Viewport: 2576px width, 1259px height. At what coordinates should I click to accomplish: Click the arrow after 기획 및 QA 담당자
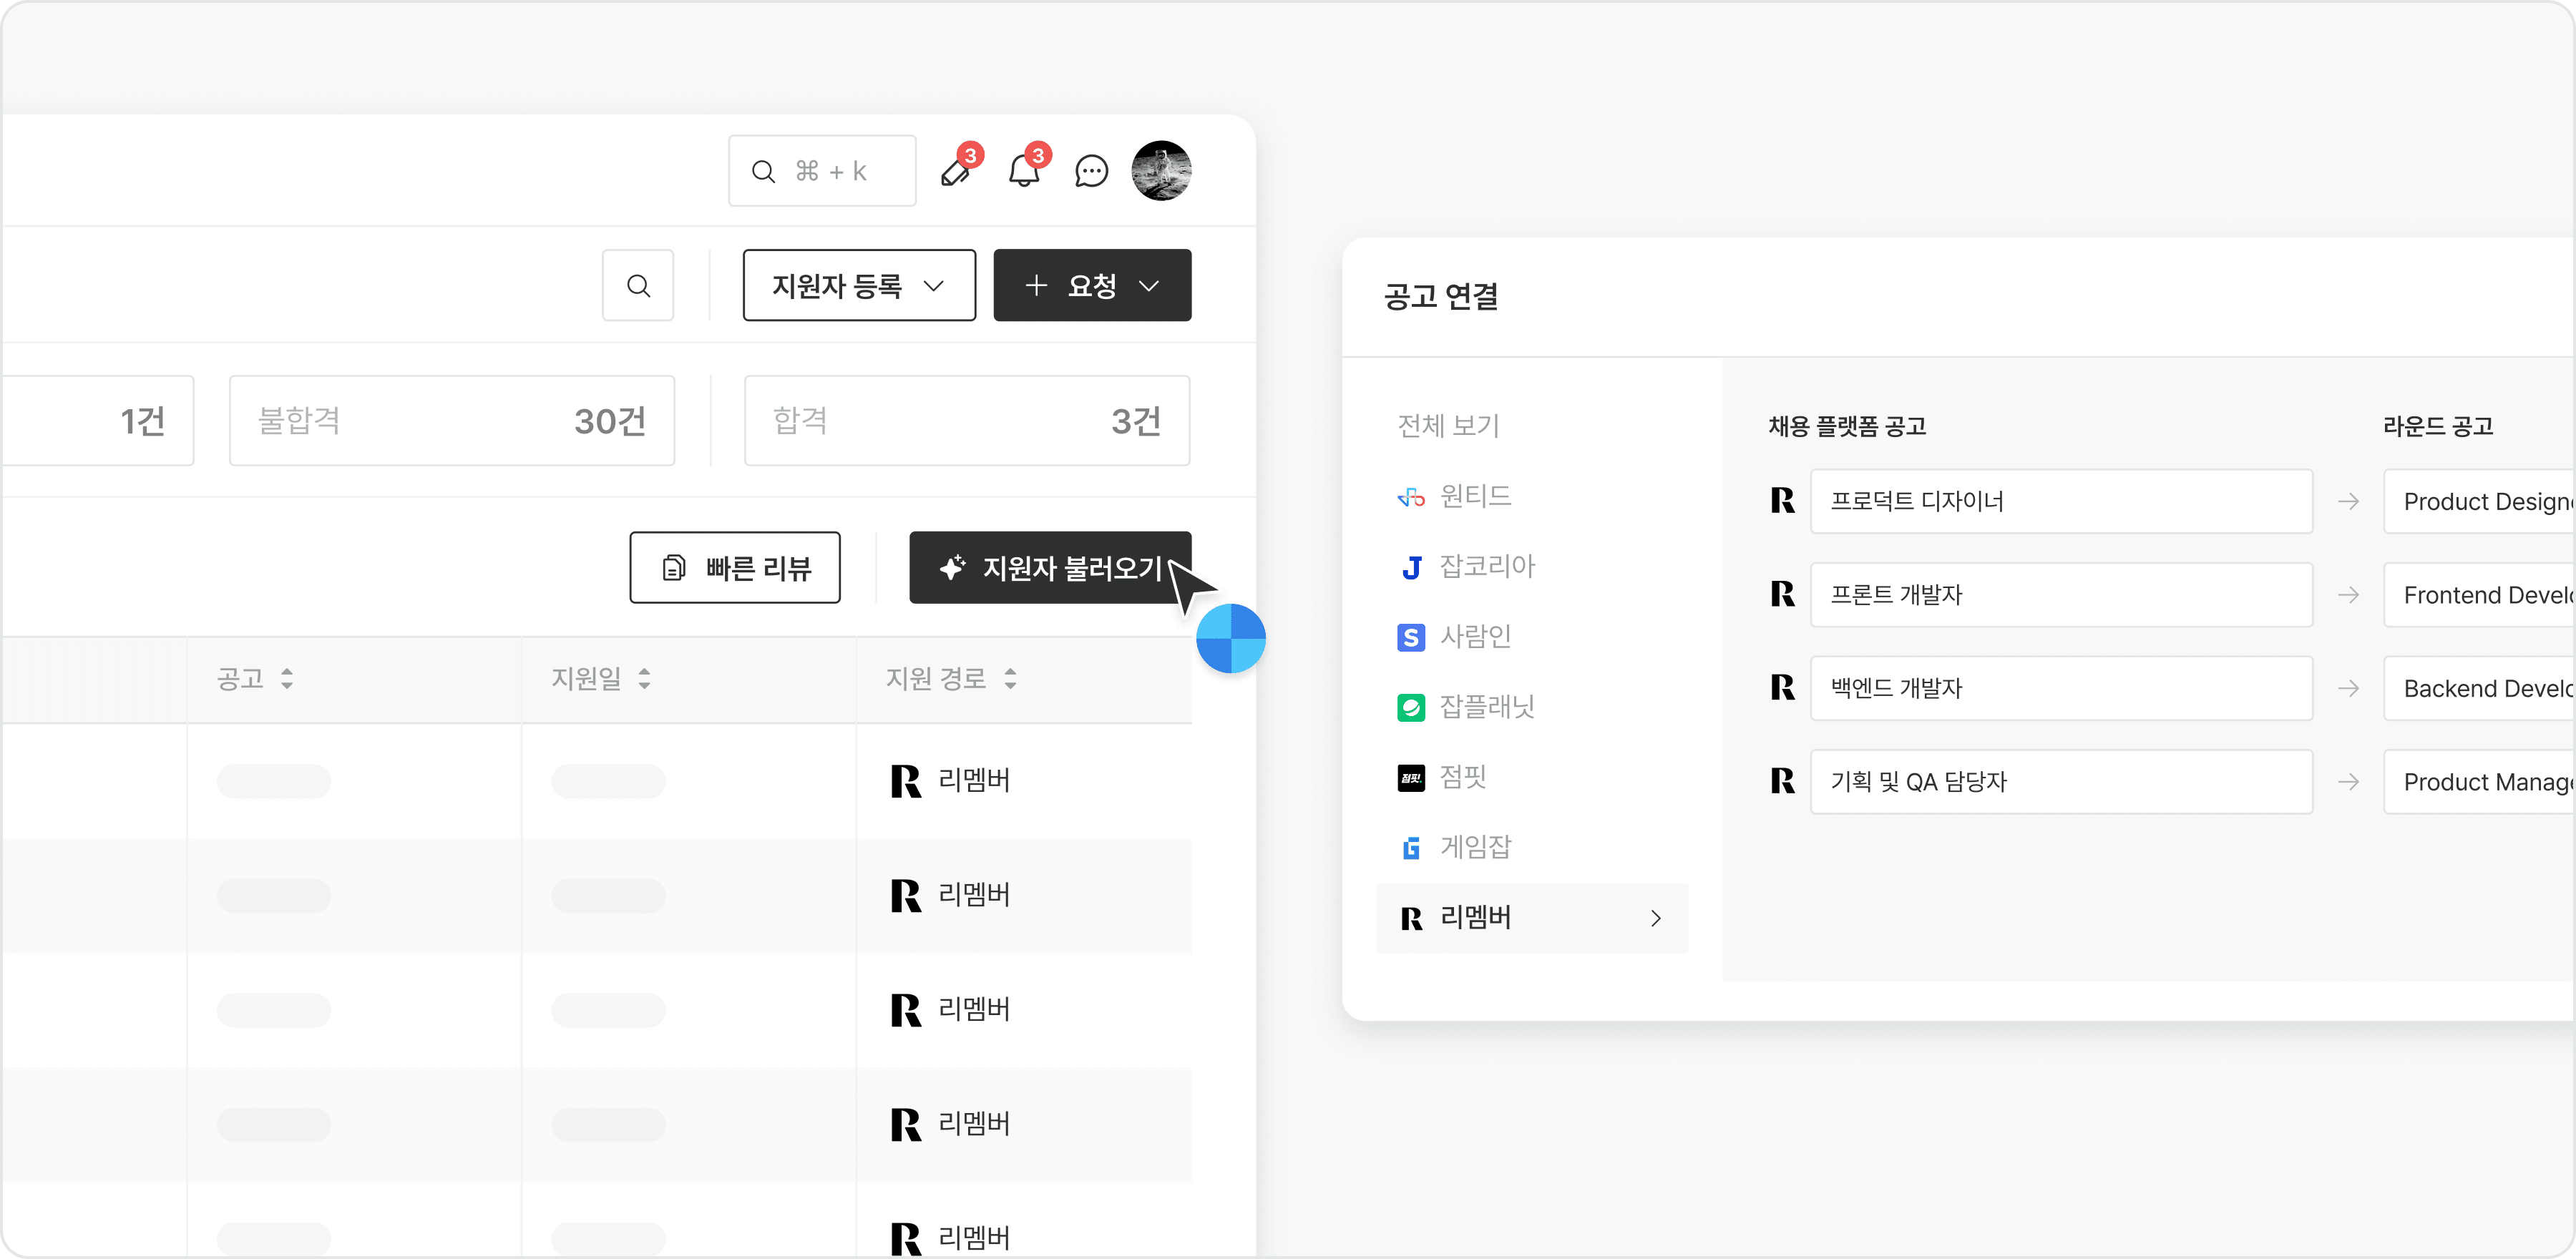[x=2348, y=782]
